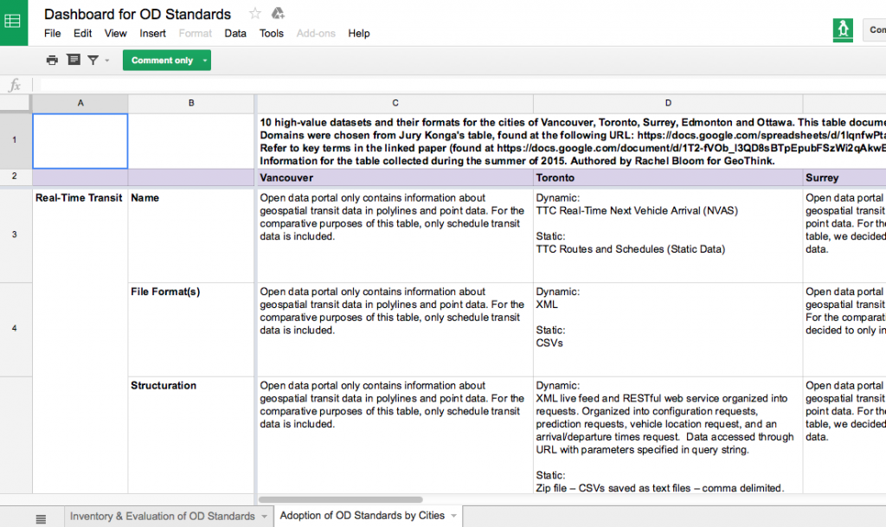Select column C header
Screen dimensions: 886x527
click(395, 103)
